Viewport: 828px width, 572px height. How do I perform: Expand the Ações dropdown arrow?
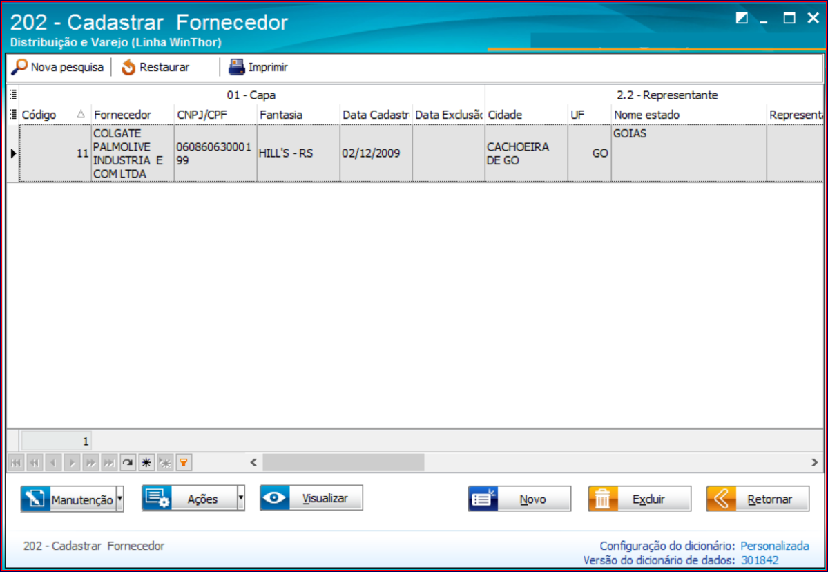[x=241, y=498]
